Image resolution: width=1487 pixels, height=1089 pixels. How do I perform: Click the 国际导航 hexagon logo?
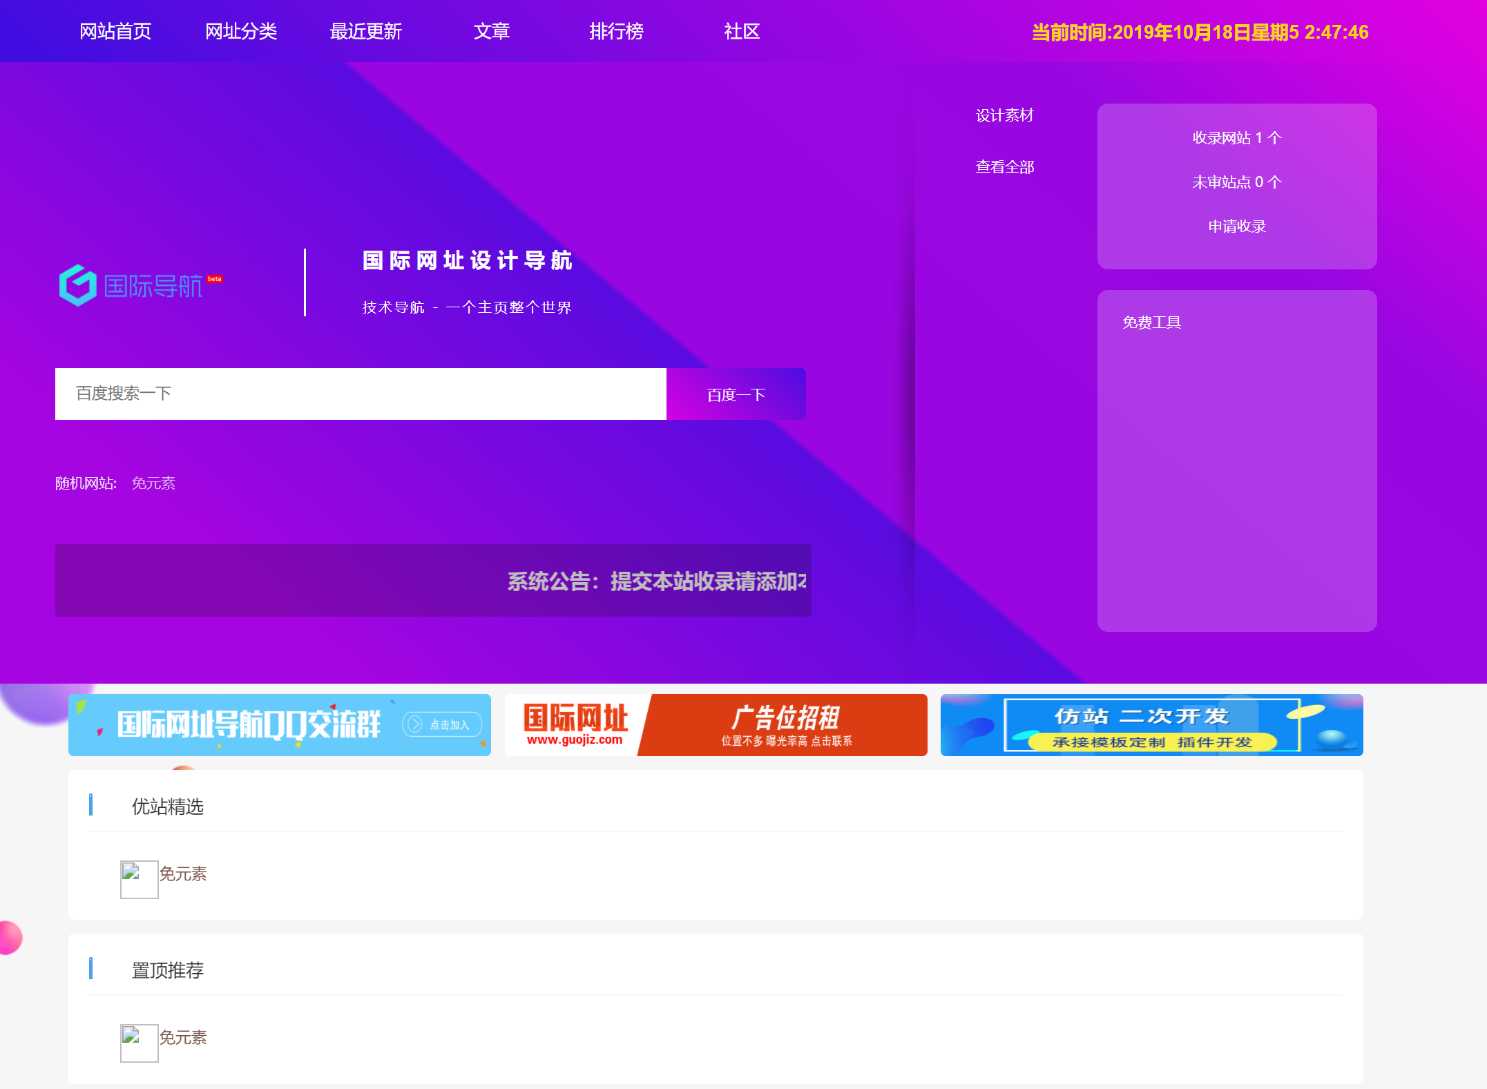78,285
